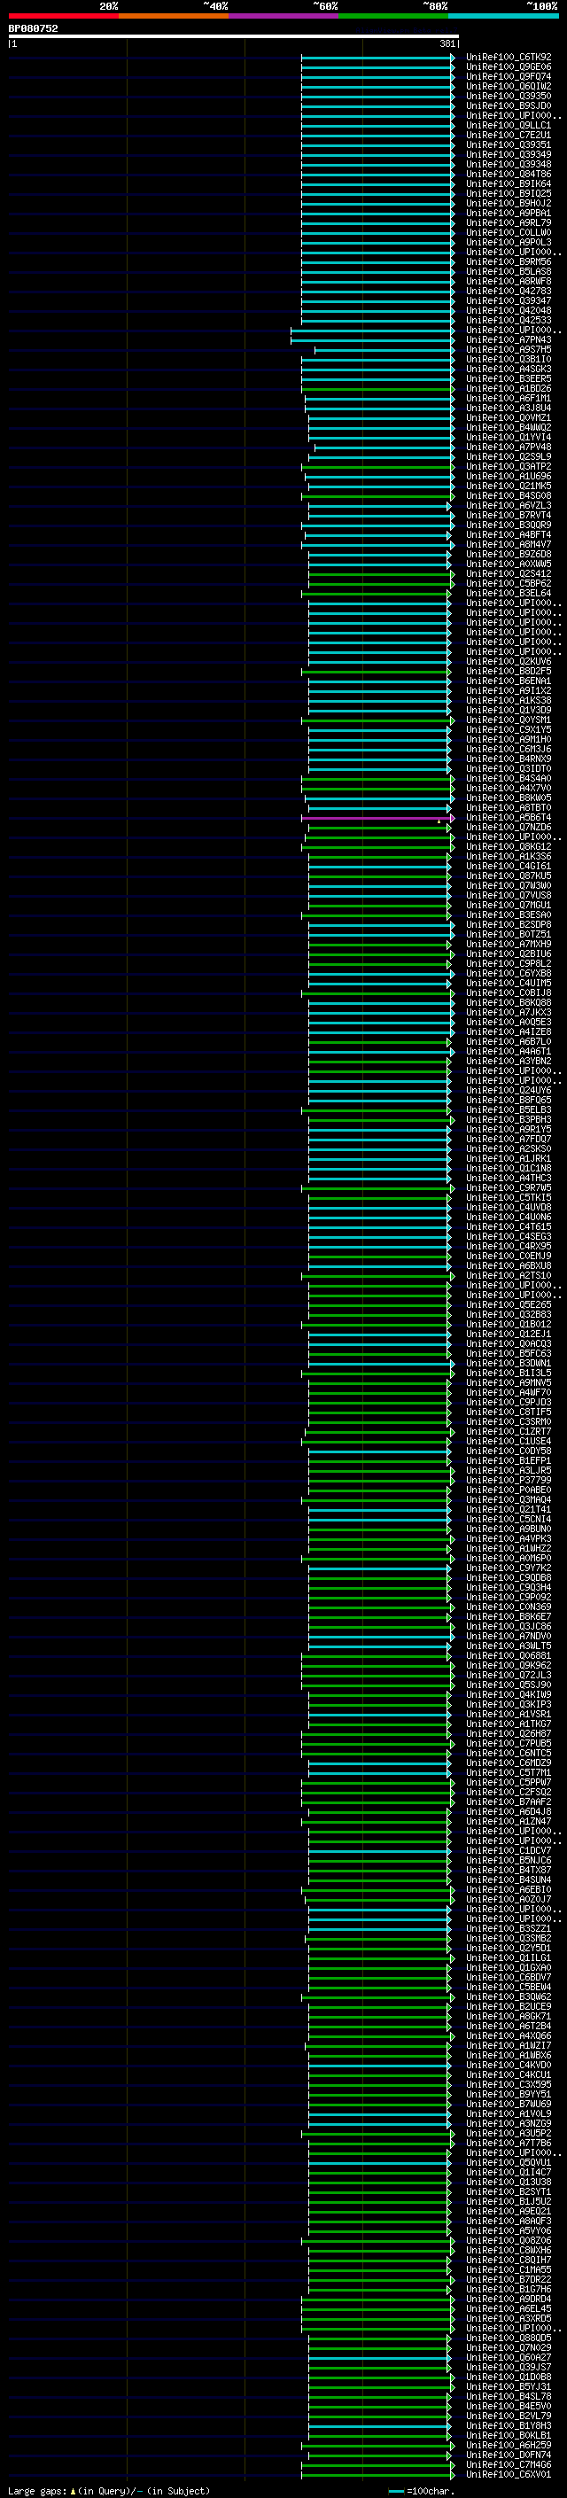This screenshot has width=567, height=2498.
Task: Select UniRef100_B4WWQ2 label
Action: coord(509,428)
